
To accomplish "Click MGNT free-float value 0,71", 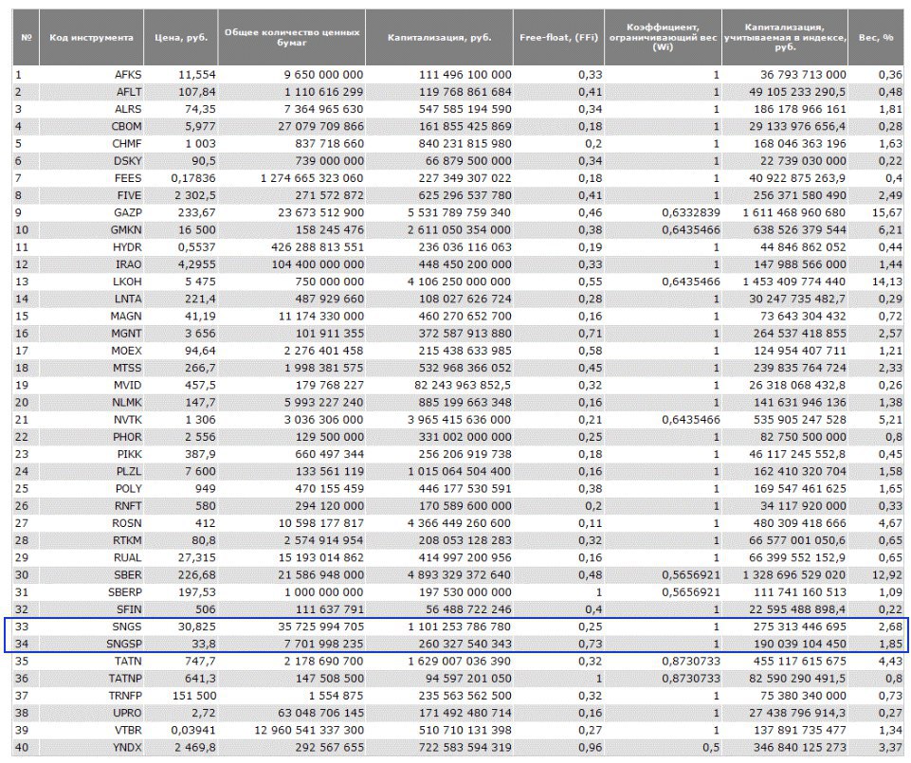I will [x=591, y=334].
